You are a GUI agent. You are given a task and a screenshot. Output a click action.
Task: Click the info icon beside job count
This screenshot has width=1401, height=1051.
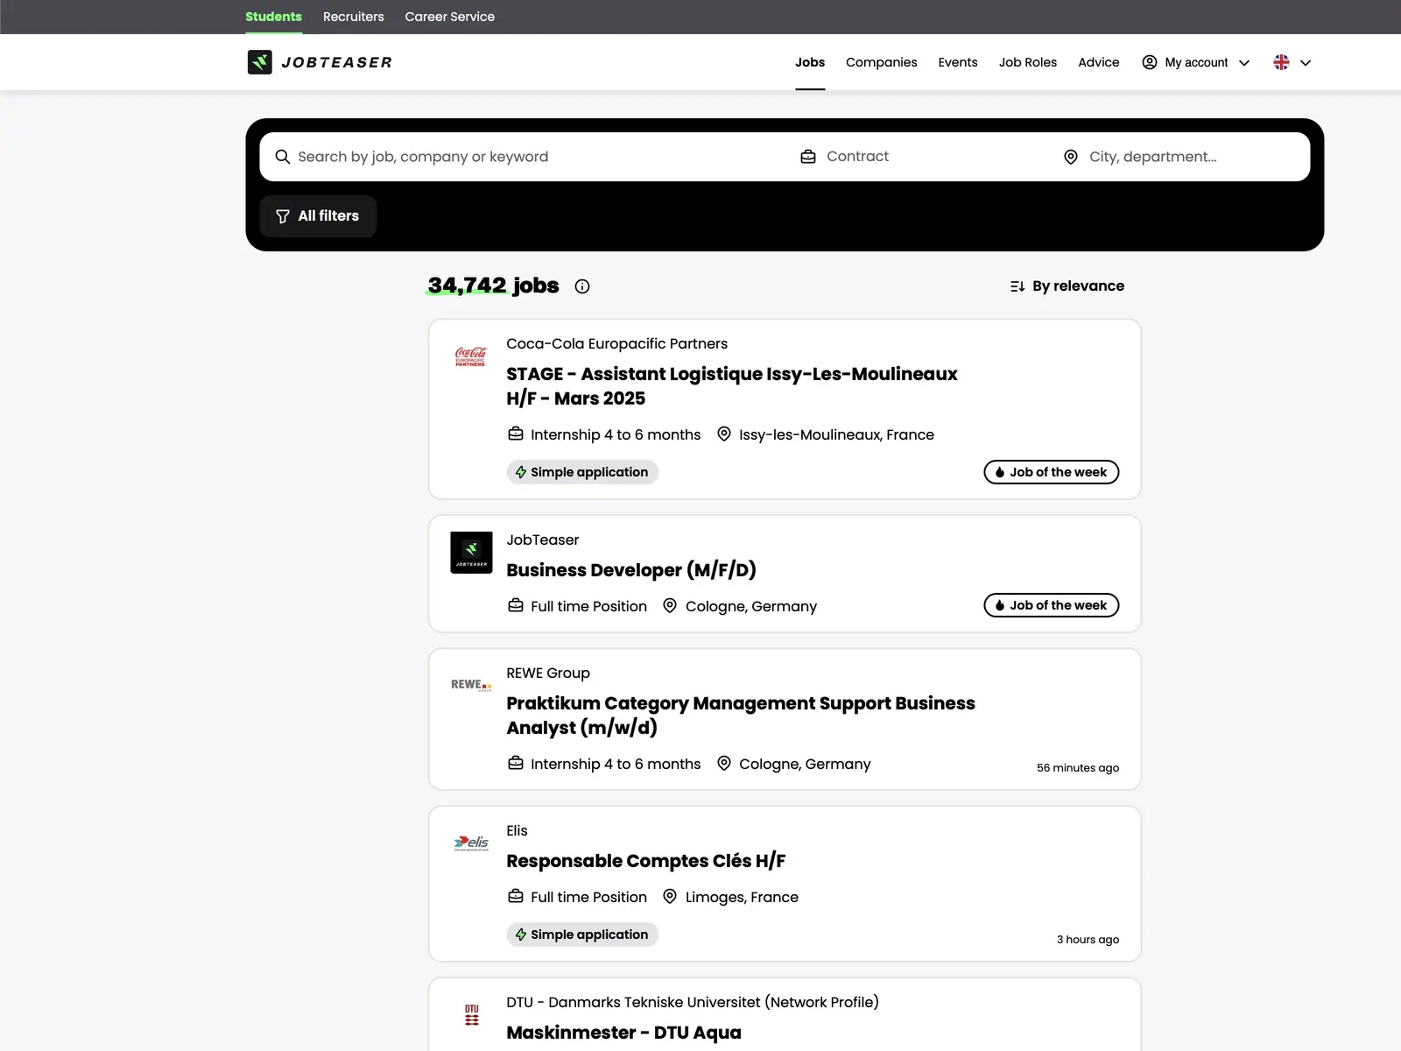(582, 286)
